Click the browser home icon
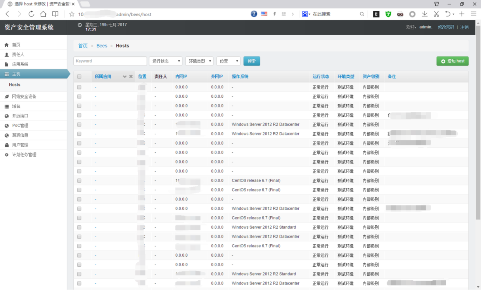481x290 pixels. pyautogui.click(x=43, y=14)
